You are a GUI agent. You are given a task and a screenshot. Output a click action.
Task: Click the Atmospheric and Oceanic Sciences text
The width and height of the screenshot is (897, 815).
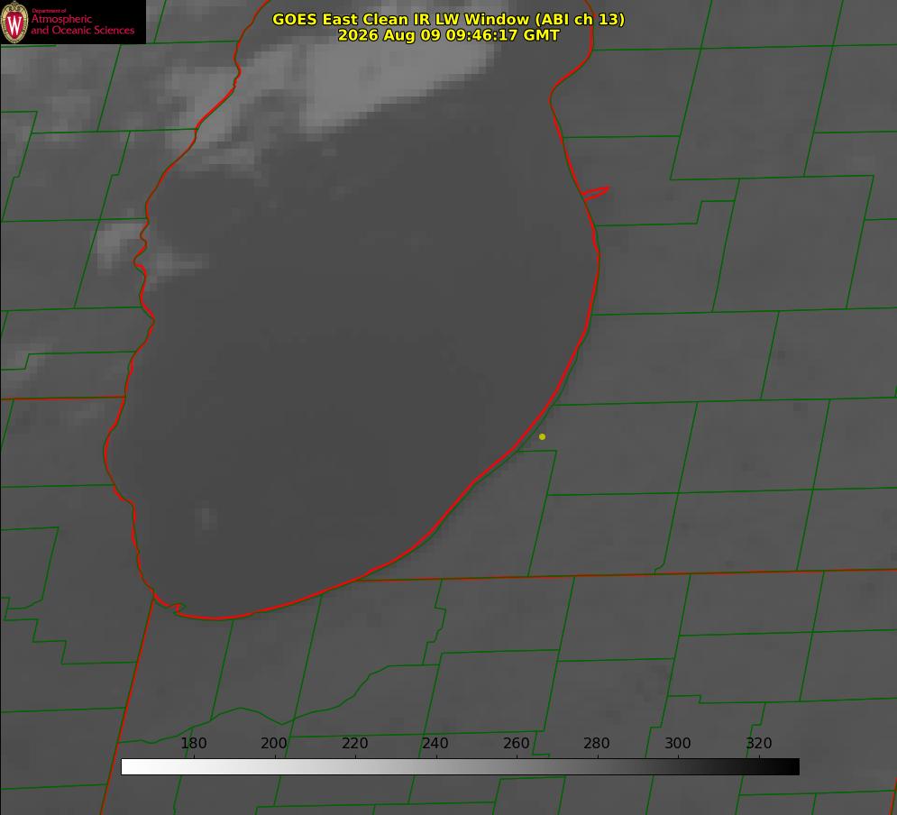tap(83, 24)
